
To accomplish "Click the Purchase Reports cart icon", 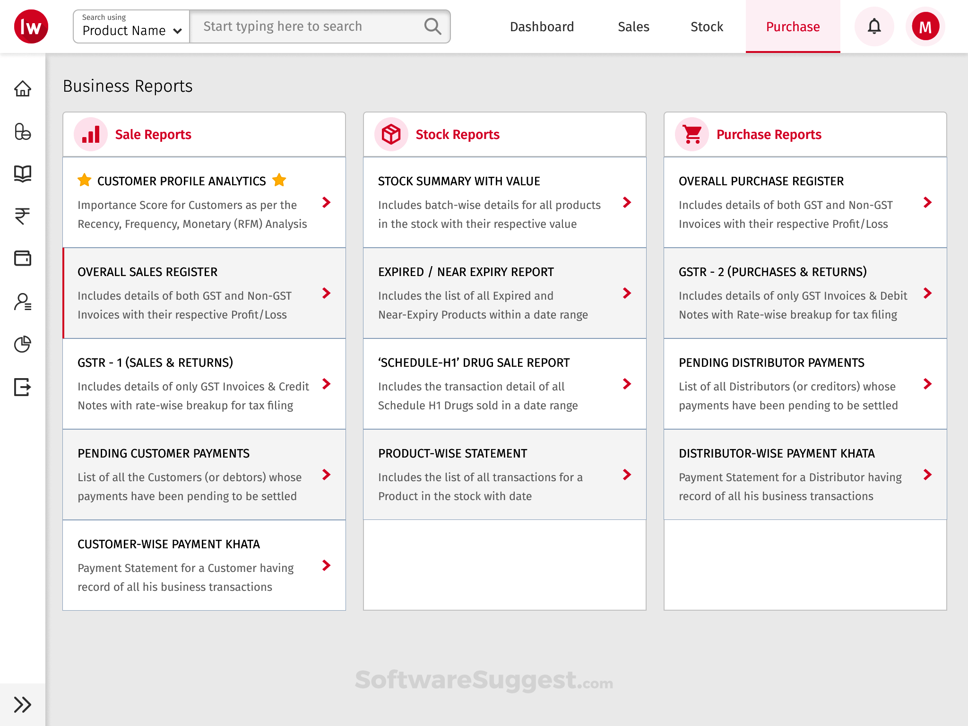I will coord(691,134).
